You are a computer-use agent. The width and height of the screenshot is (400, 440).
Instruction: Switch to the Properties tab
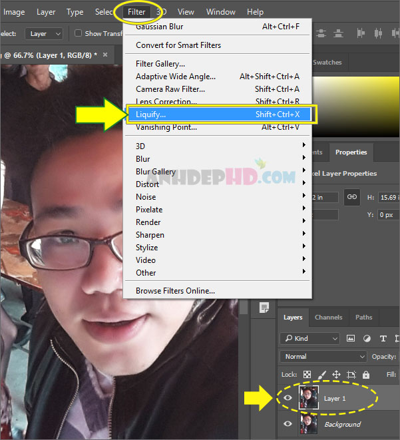(x=351, y=152)
